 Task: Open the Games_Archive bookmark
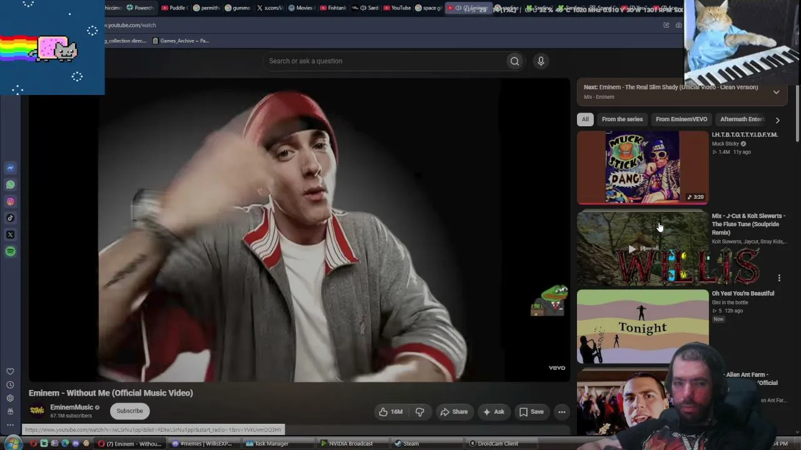click(181, 41)
